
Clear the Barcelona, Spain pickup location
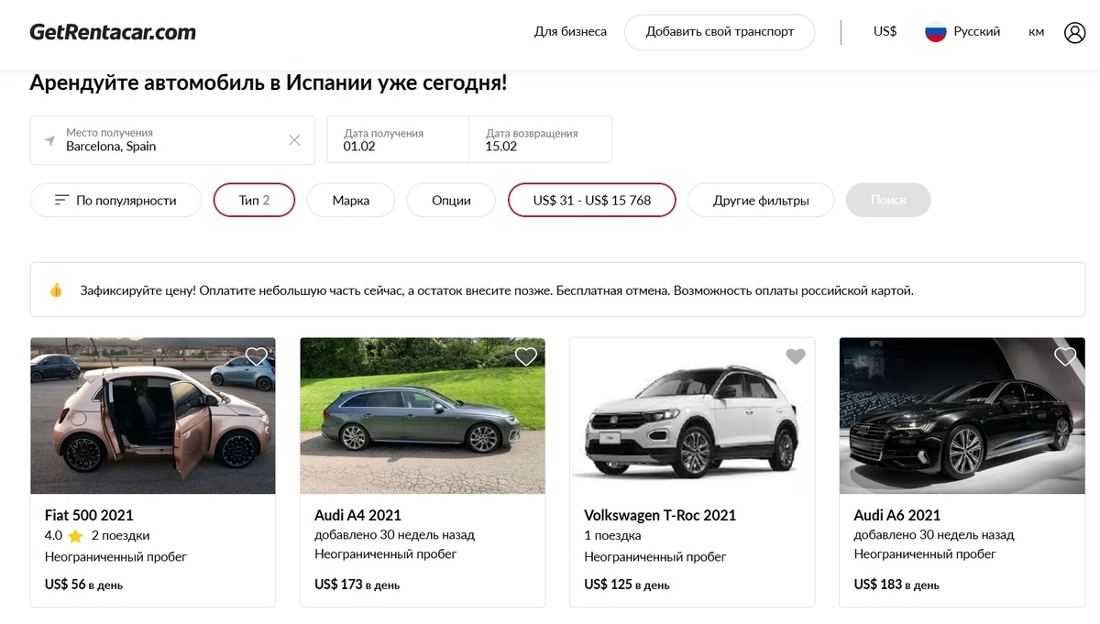[x=294, y=140]
